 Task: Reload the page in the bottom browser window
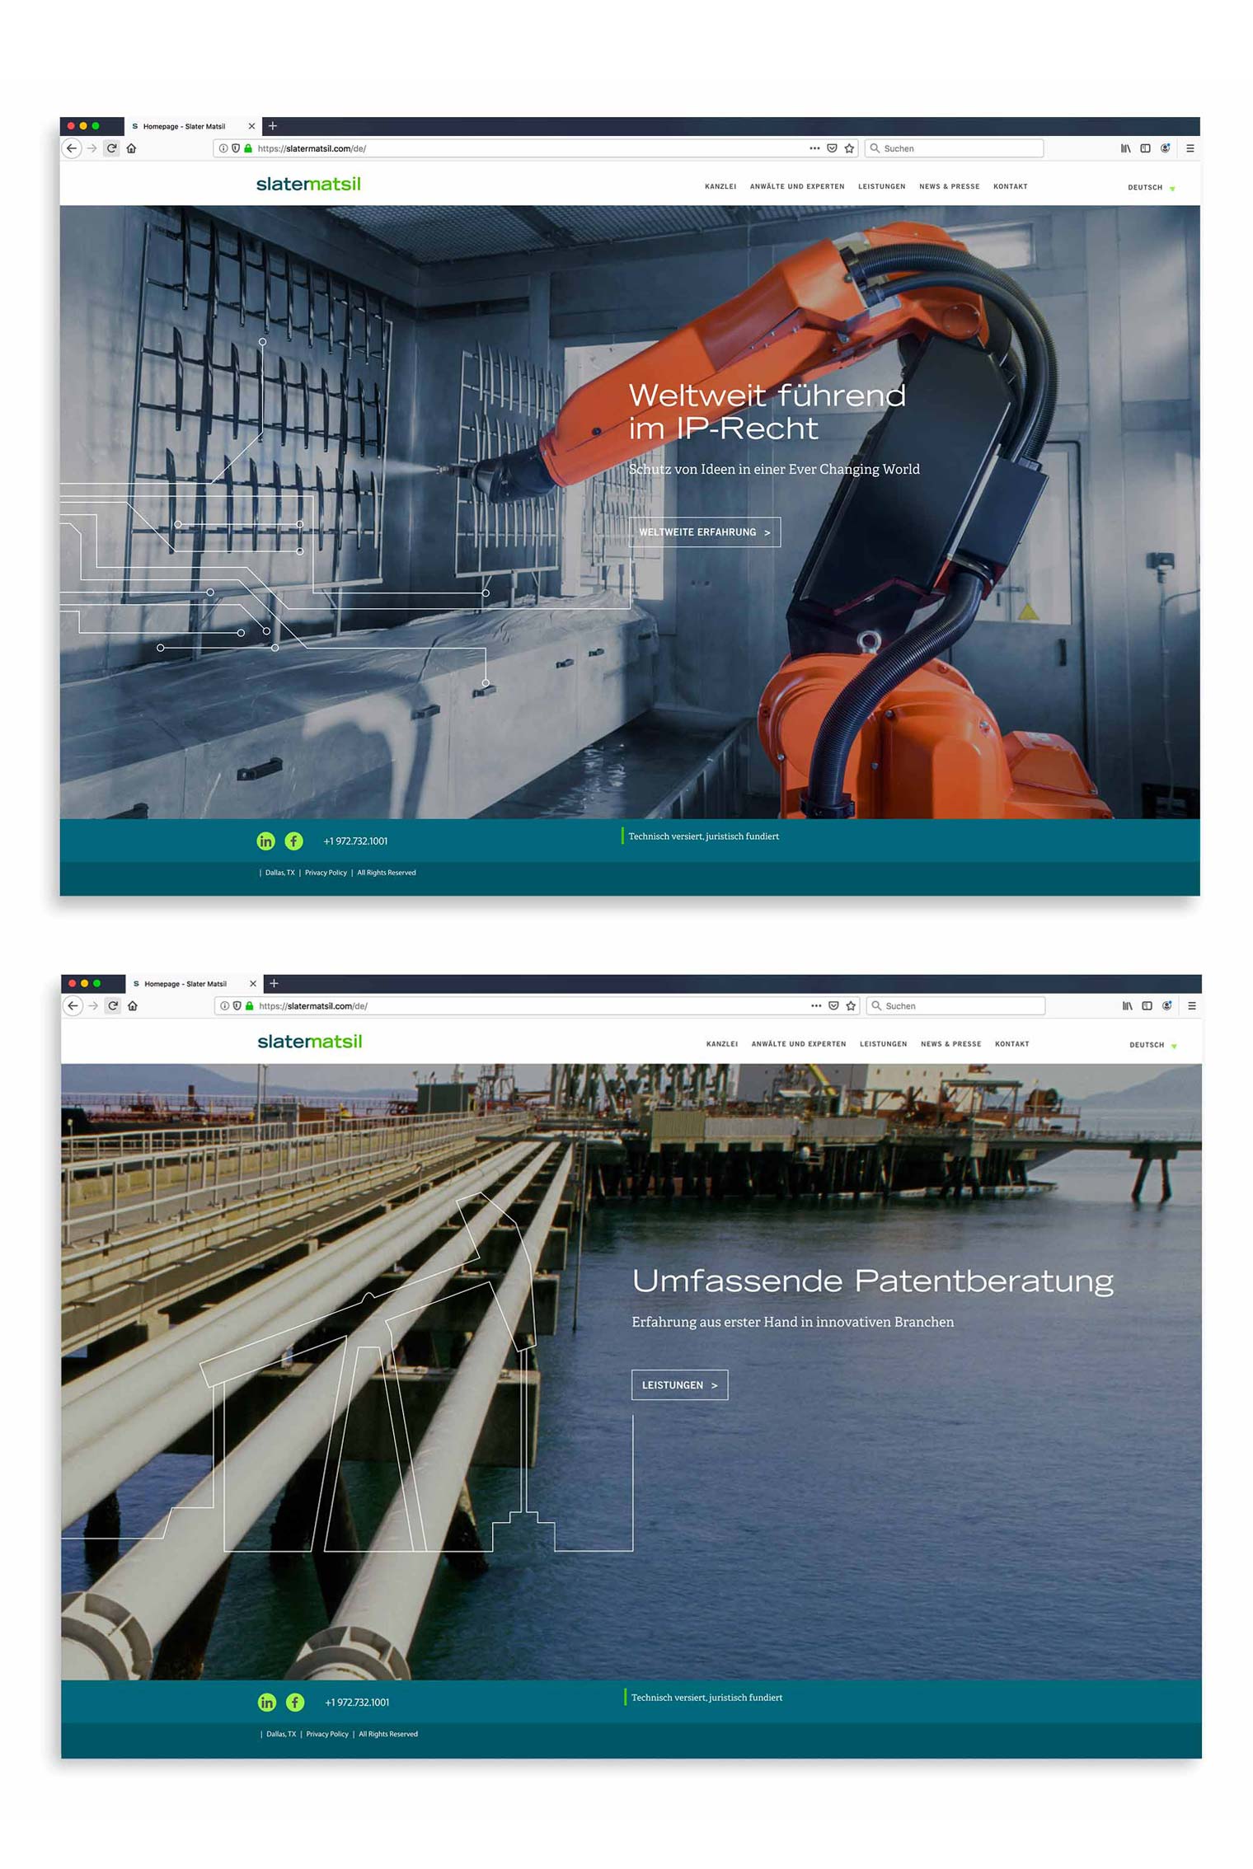click(x=113, y=1005)
